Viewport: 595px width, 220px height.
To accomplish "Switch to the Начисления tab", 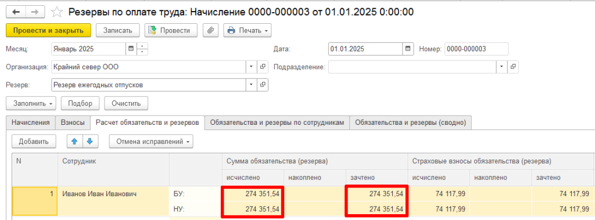I will click(31, 122).
